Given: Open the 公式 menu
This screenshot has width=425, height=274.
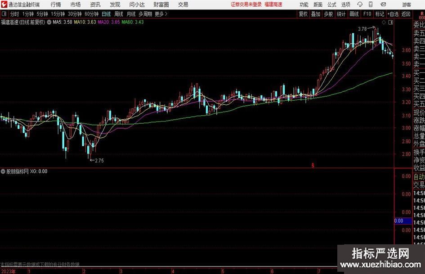Looking at the screenshot, I should [332, 4].
